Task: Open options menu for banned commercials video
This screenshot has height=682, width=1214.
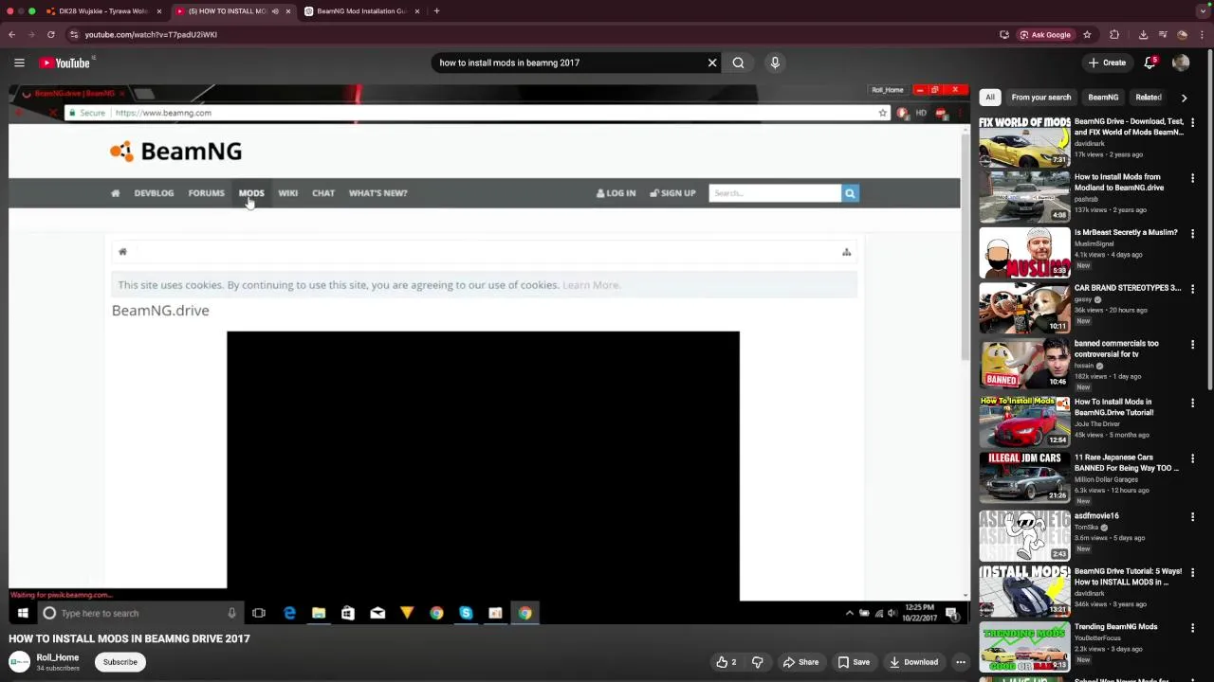Action: (1192, 344)
